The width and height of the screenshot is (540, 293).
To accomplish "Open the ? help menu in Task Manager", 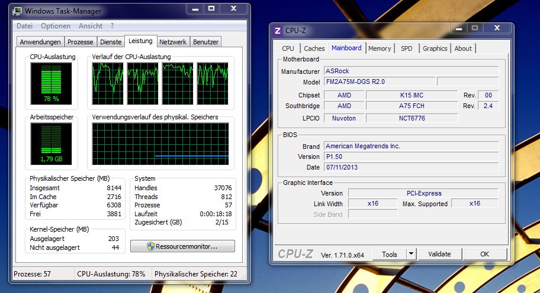I will [x=112, y=26].
